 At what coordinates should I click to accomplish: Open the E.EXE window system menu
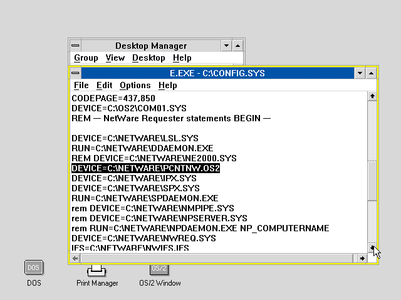[75, 73]
